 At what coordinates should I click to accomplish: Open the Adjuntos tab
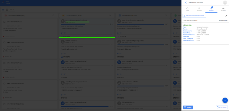tap(223, 9)
